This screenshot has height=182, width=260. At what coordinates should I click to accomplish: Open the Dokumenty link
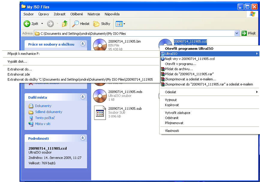[43, 106]
